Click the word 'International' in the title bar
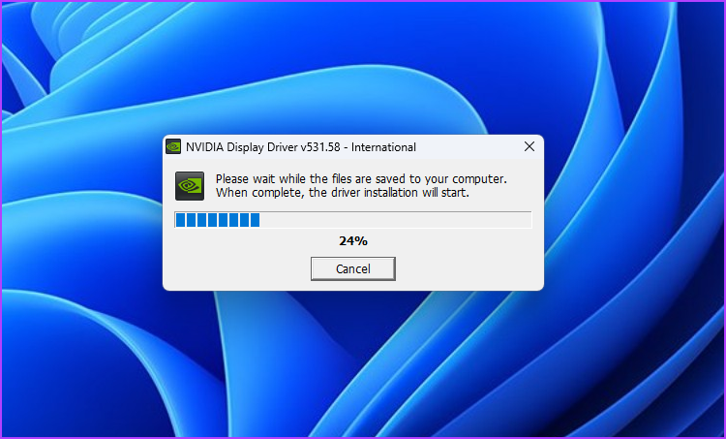This screenshot has width=726, height=439. pos(383,147)
